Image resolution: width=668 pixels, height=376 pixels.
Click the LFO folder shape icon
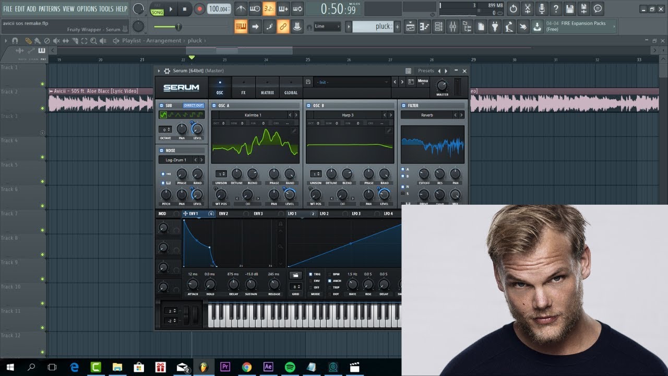click(x=295, y=275)
